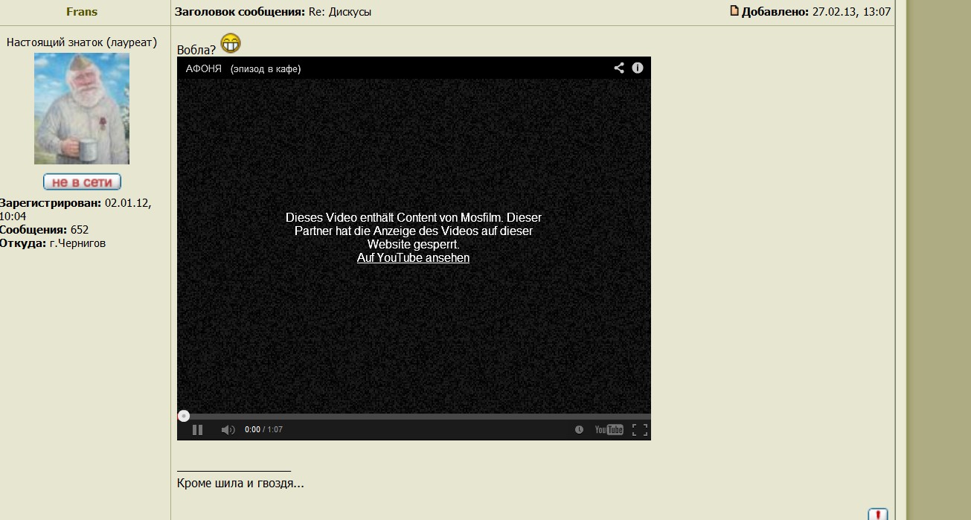Click the "не в сети" status button
The height and width of the screenshot is (520, 971).
pyautogui.click(x=82, y=182)
